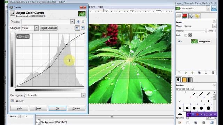This screenshot has width=223, height=125.
Task: Confirm curves with OK button
Action: click(57, 108)
